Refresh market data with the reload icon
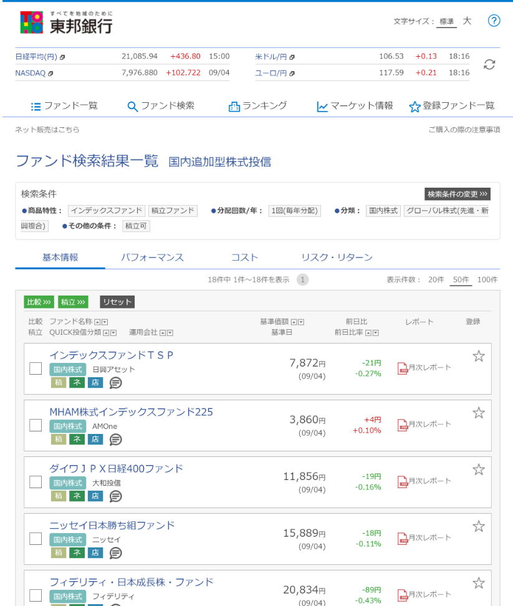513x606 pixels. [489, 65]
